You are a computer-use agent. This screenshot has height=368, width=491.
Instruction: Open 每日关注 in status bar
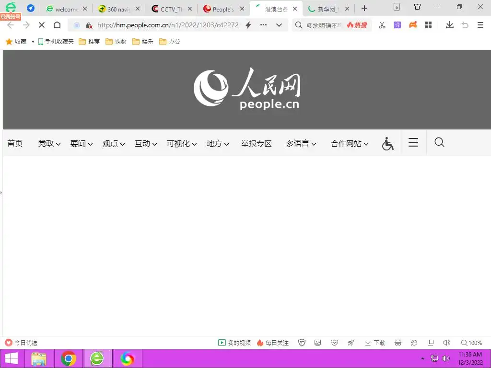273,343
